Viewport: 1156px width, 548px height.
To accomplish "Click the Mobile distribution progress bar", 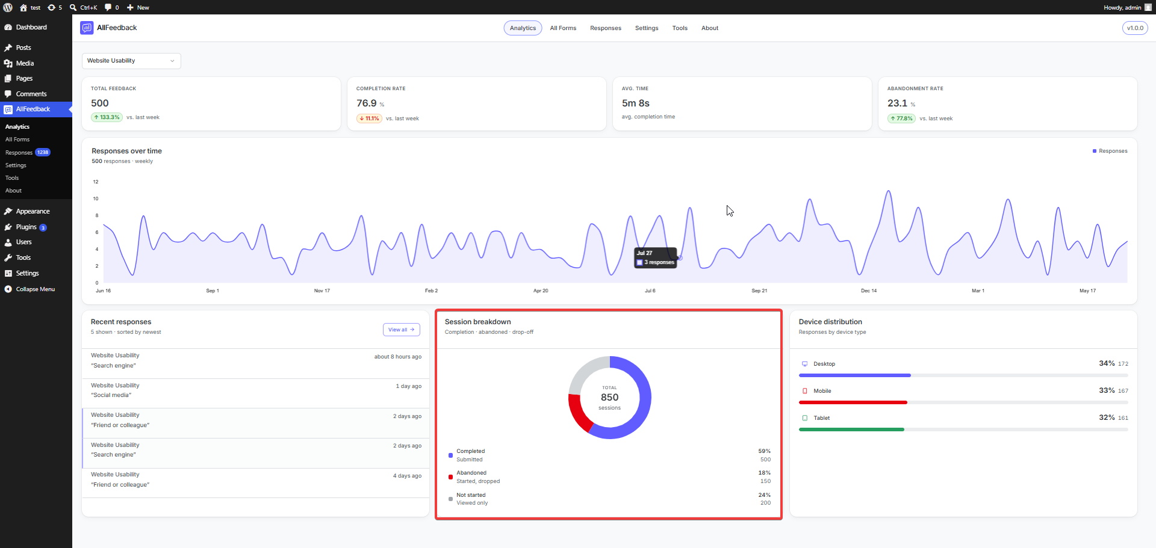I will [963, 402].
